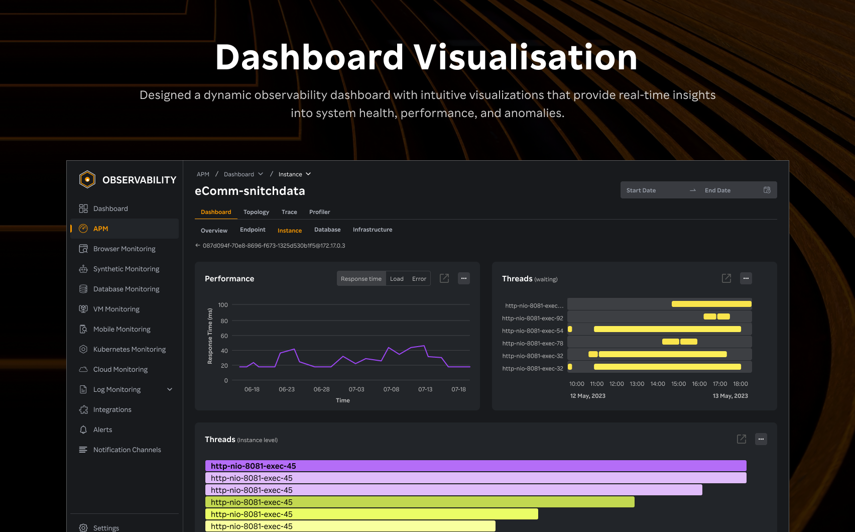Select the Synthetic Monitoring icon

click(x=83, y=269)
